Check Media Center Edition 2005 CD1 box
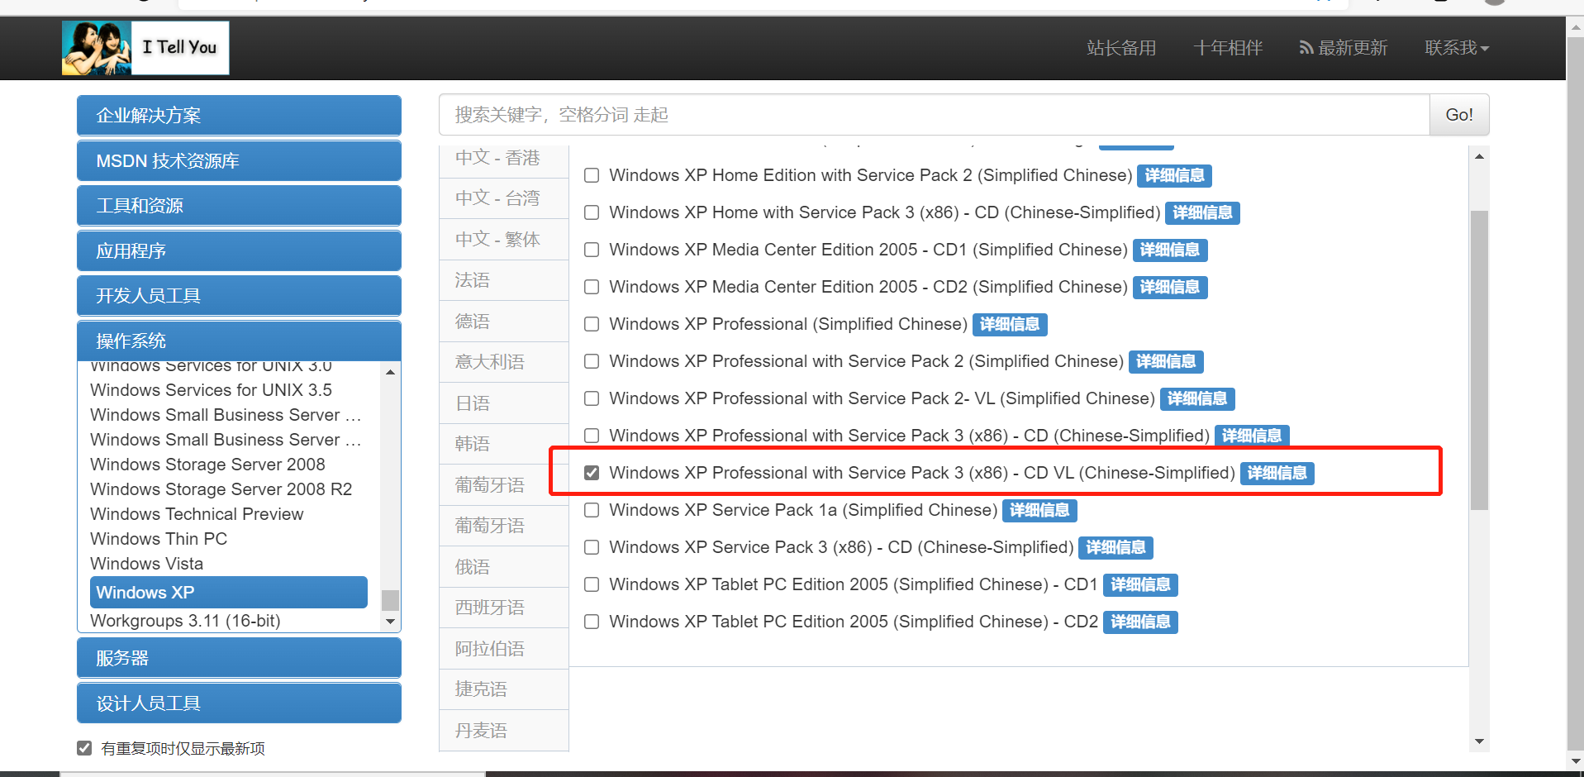This screenshot has width=1584, height=777. pos(592,250)
